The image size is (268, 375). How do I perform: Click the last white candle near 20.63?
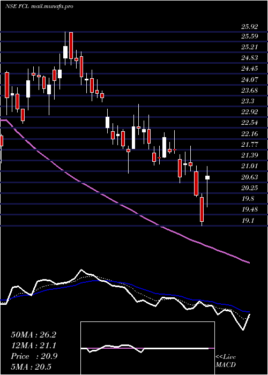(x=207, y=177)
